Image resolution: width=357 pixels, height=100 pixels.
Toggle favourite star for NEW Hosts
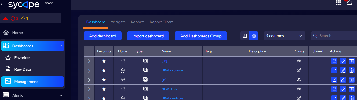[104, 89]
